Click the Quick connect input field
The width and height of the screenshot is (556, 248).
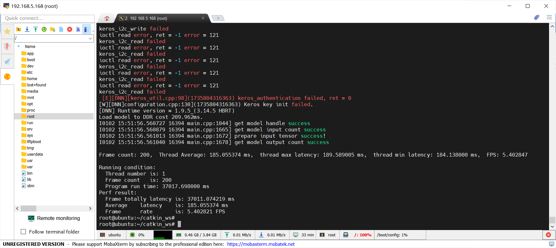pyautogui.click(x=47, y=18)
